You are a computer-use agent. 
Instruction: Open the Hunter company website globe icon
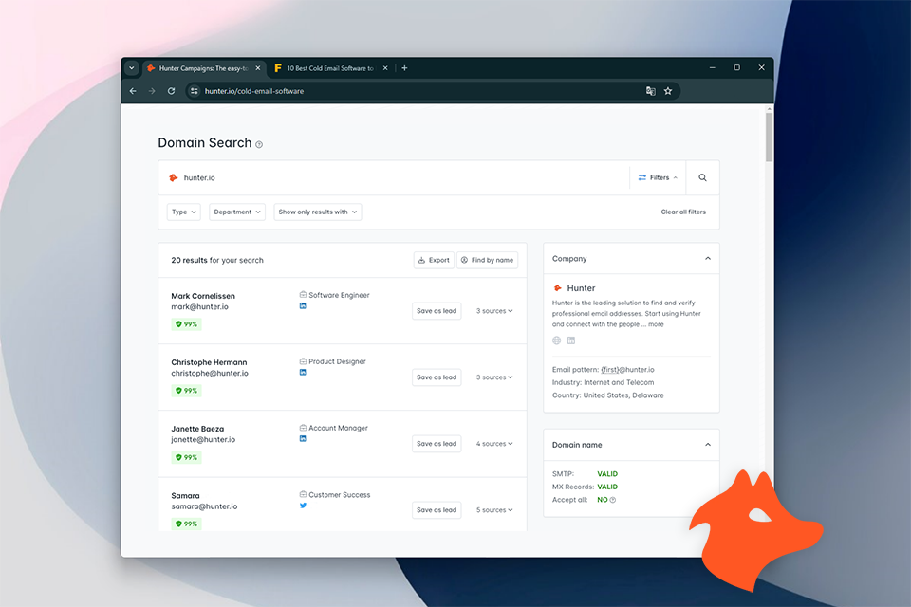click(x=557, y=340)
